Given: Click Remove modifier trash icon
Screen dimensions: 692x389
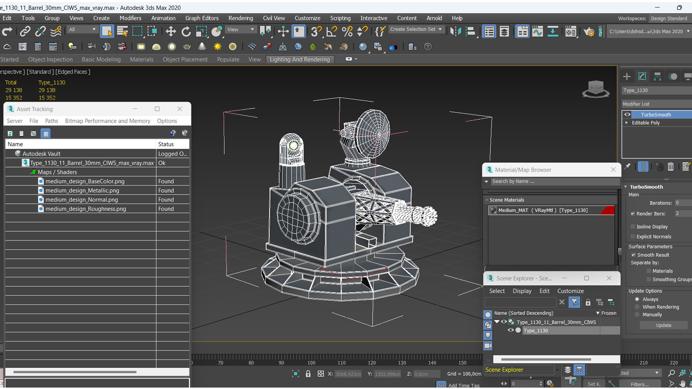Looking at the screenshot, I should (670, 167).
